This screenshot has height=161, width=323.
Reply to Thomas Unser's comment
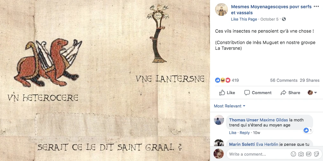pos(245,133)
